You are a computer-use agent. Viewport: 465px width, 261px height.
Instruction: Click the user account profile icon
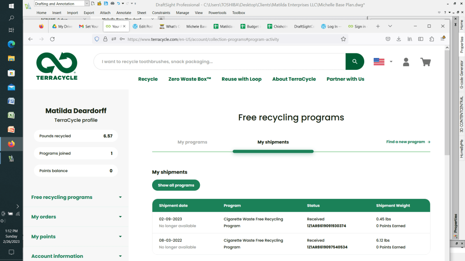(x=406, y=62)
